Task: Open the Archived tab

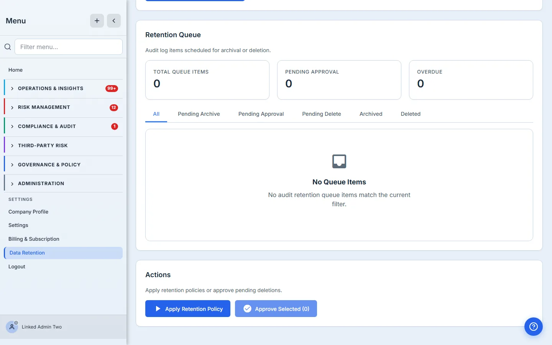Action: (x=371, y=114)
